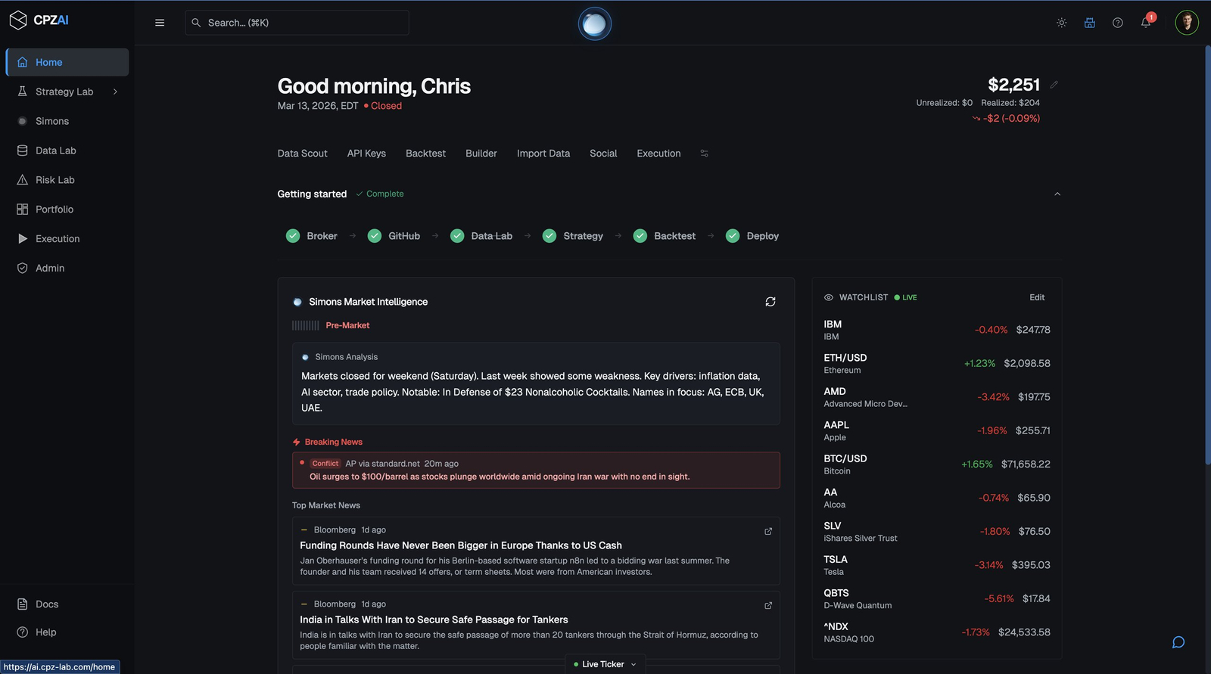1211x674 pixels.
Task: Expand the Strategy Lab submenu chevron
Action: tap(115, 92)
